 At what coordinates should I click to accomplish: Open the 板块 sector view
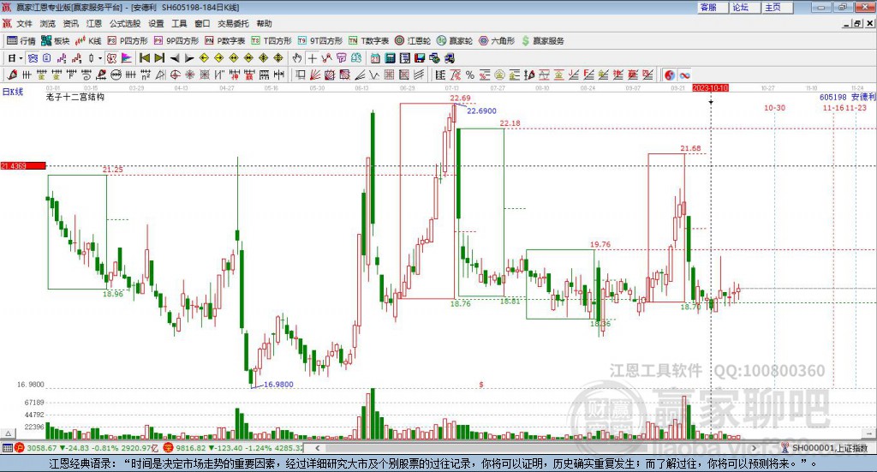(x=55, y=41)
